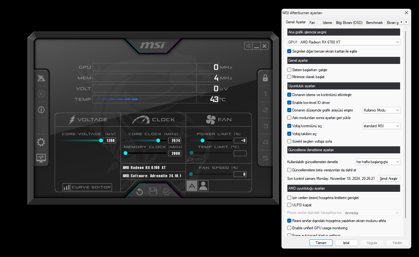The height and width of the screenshot is (257, 419).
Task: Click the Memory Clock slider handle
Action: (x=126, y=153)
